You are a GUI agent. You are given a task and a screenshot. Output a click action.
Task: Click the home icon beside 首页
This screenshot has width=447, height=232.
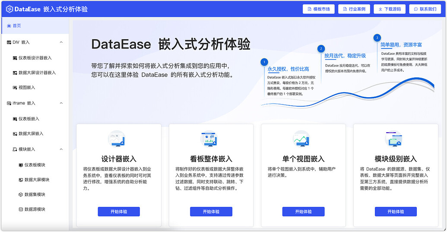point(9,25)
